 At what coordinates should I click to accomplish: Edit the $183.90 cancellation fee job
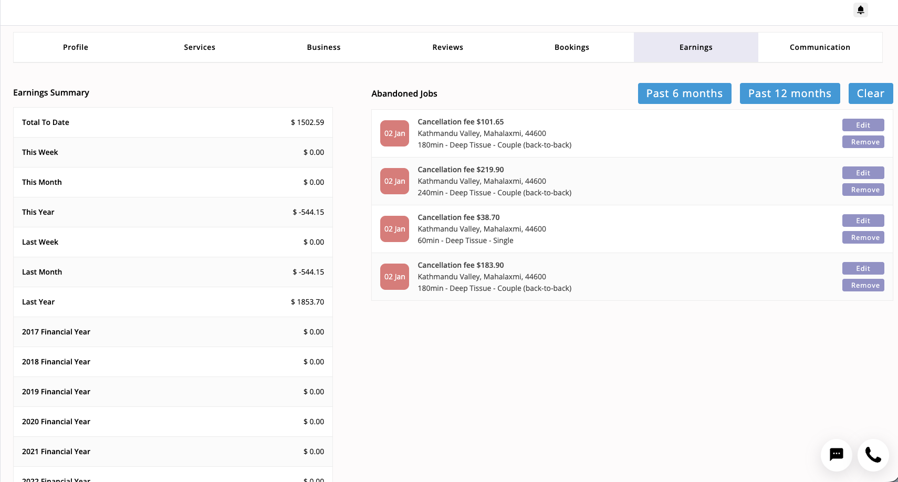tap(863, 268)
